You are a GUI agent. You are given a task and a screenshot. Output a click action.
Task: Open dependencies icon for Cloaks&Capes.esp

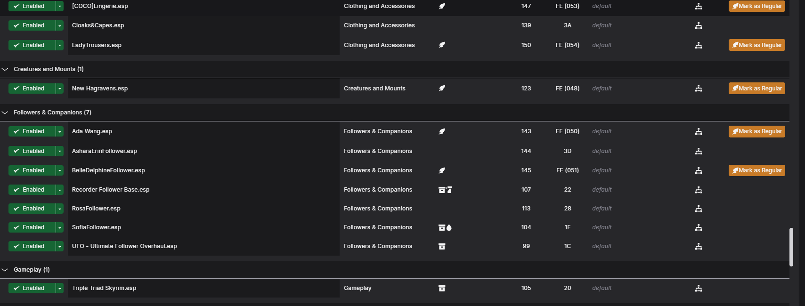tap(699, 25)
